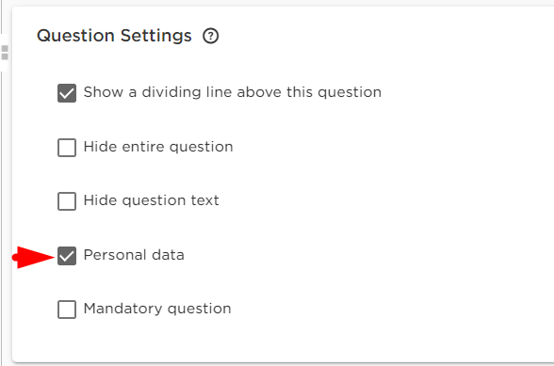Uncheck the dividing line checkbox
Viewport: 554px width, 366px height.
click(x=67, y=93)
